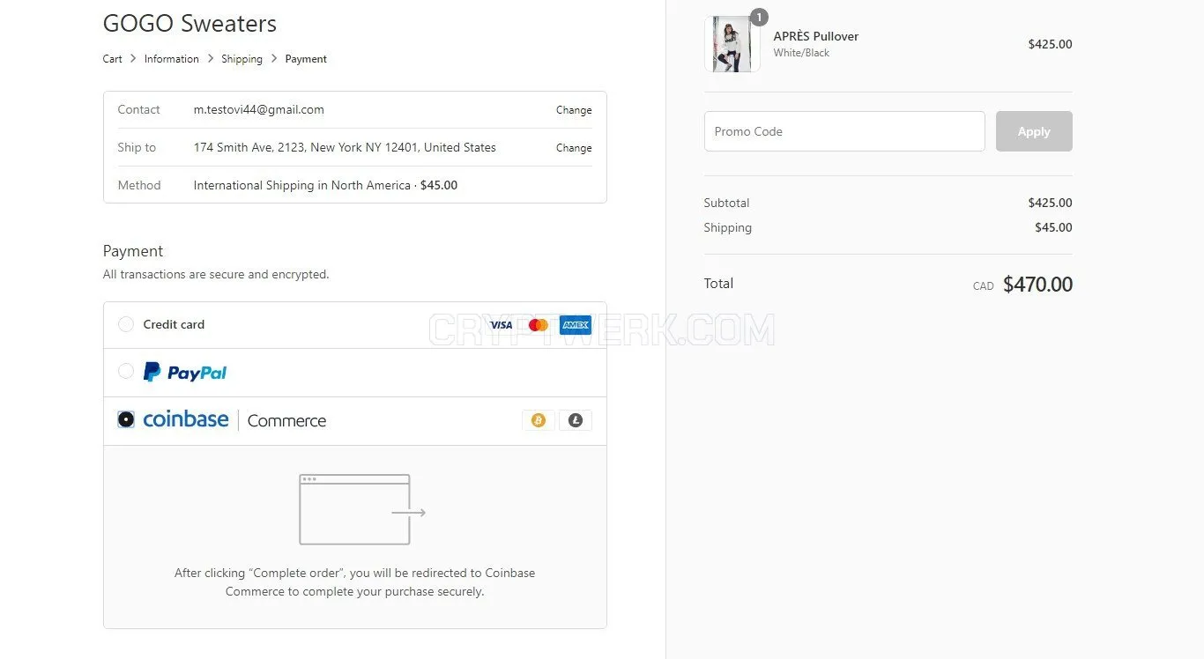This screenshot has height=659, width=1204.
Task: Click the $425.00 subtotal amount
Action: 1050,203
